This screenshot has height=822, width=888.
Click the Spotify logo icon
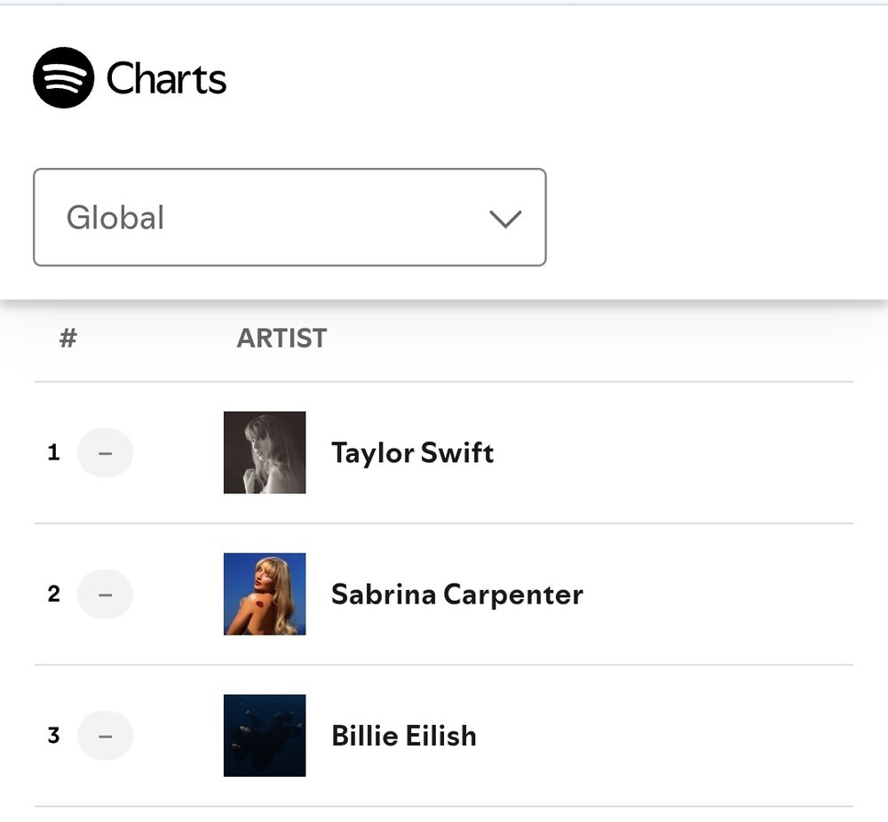(63, 78)
